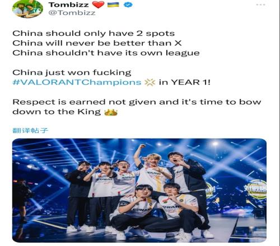Open the #VALORANTChampions hashtag

point(77,82)
